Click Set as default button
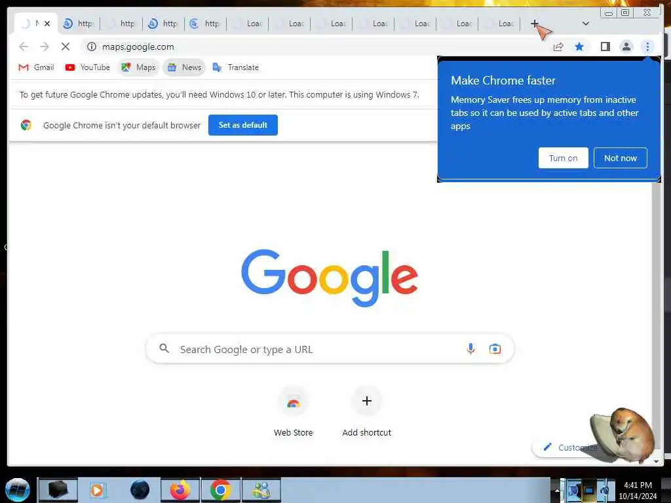This screenshot has height=503, width=671. (x=243, y=125)
